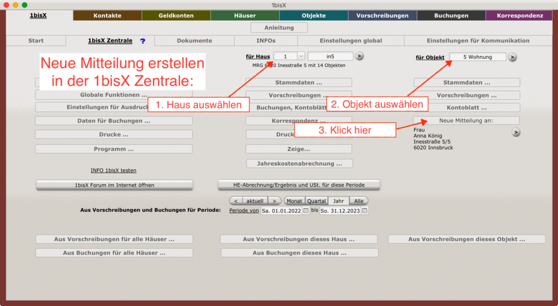The image size is (558, 306).
Task: Click Aus Buchungen für alle Häuser
Action: point(114,253)
